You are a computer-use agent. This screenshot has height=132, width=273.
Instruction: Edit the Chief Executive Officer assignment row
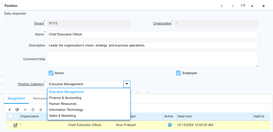coord(15,125)
